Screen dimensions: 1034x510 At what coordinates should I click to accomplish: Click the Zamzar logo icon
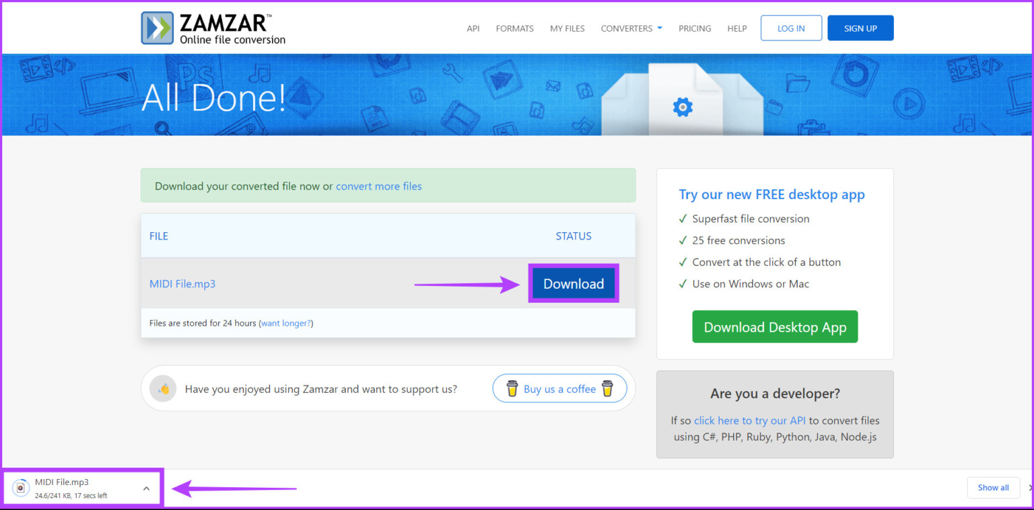coord(158,28)
